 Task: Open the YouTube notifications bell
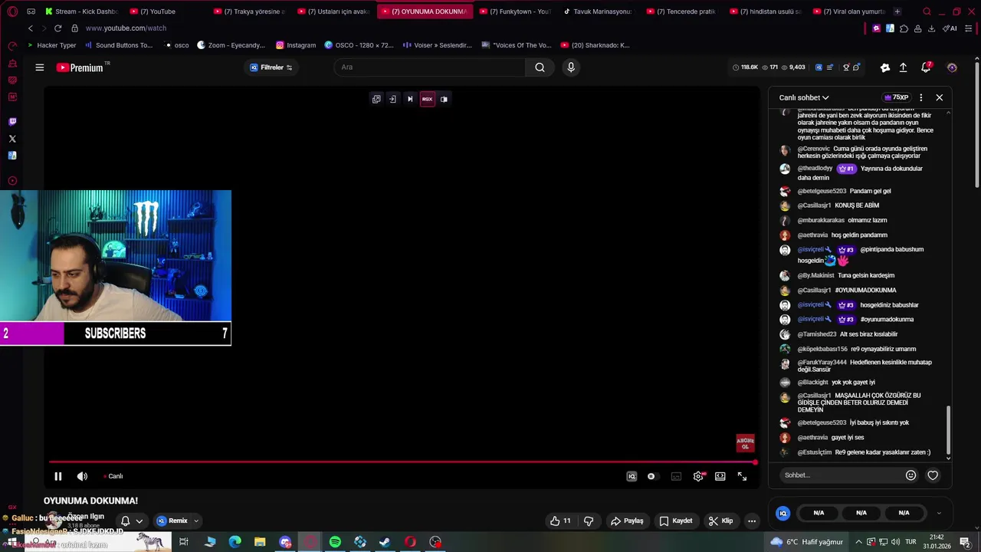pos(926,67)
